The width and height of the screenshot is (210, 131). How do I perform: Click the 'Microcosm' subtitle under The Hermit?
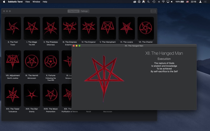pos(32,78)
